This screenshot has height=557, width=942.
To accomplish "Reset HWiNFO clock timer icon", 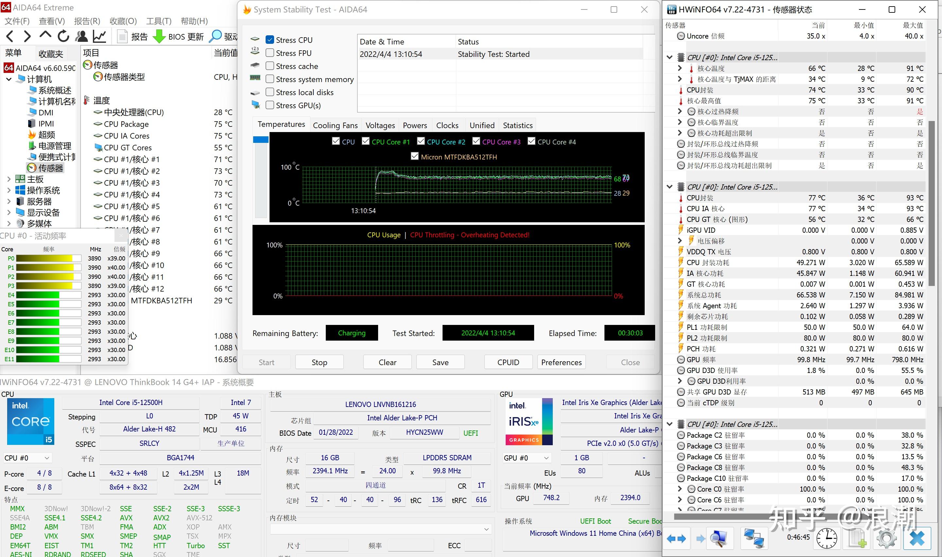I will pos(827,539).
